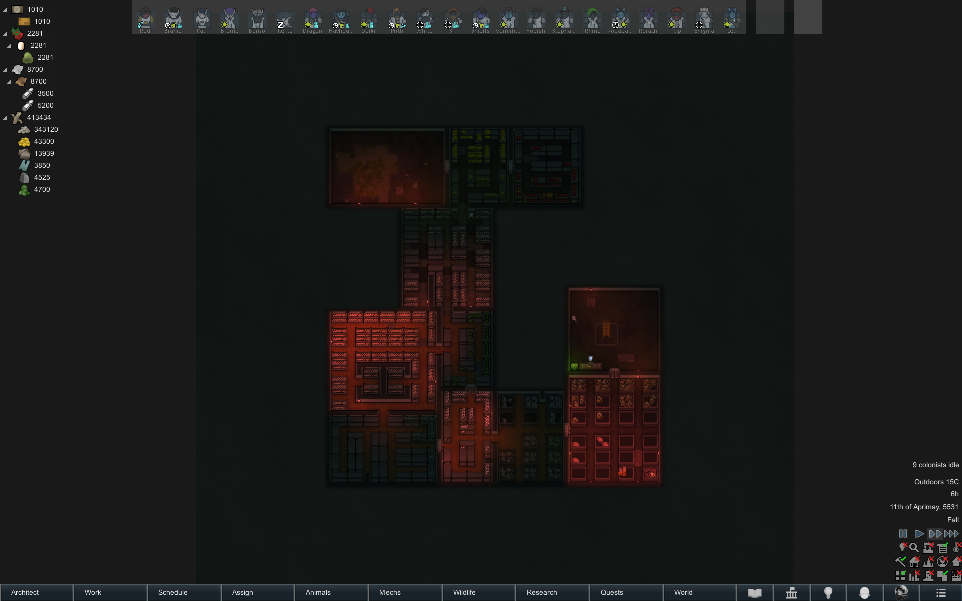Open the Factions building icon
The image size is (962, 601).
(791, 593)
